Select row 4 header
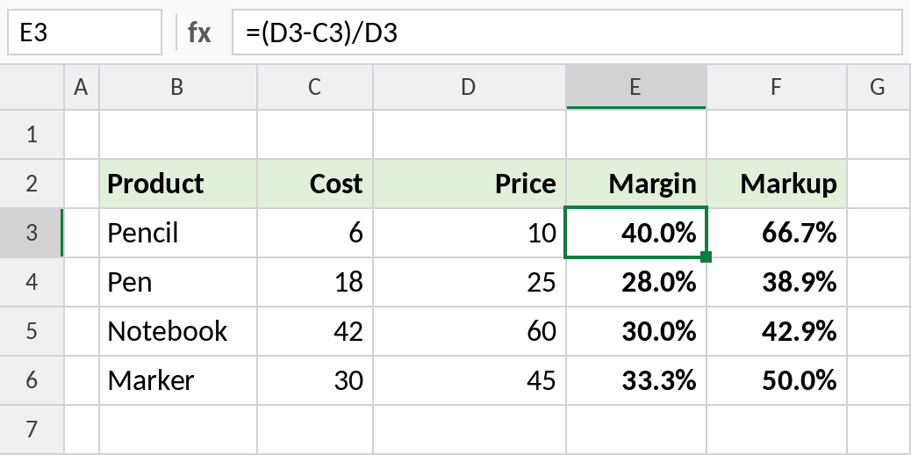 [x=32, y=282]
